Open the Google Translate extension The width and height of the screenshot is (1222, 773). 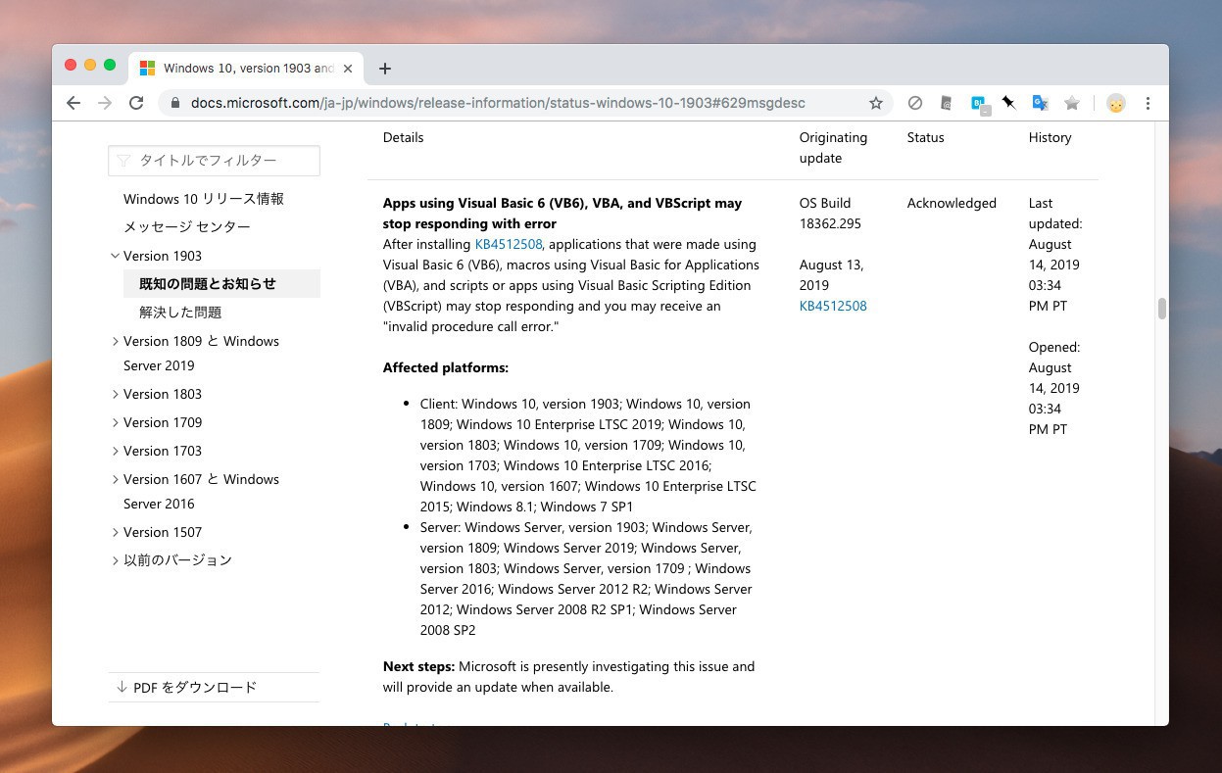[1040, 103]
